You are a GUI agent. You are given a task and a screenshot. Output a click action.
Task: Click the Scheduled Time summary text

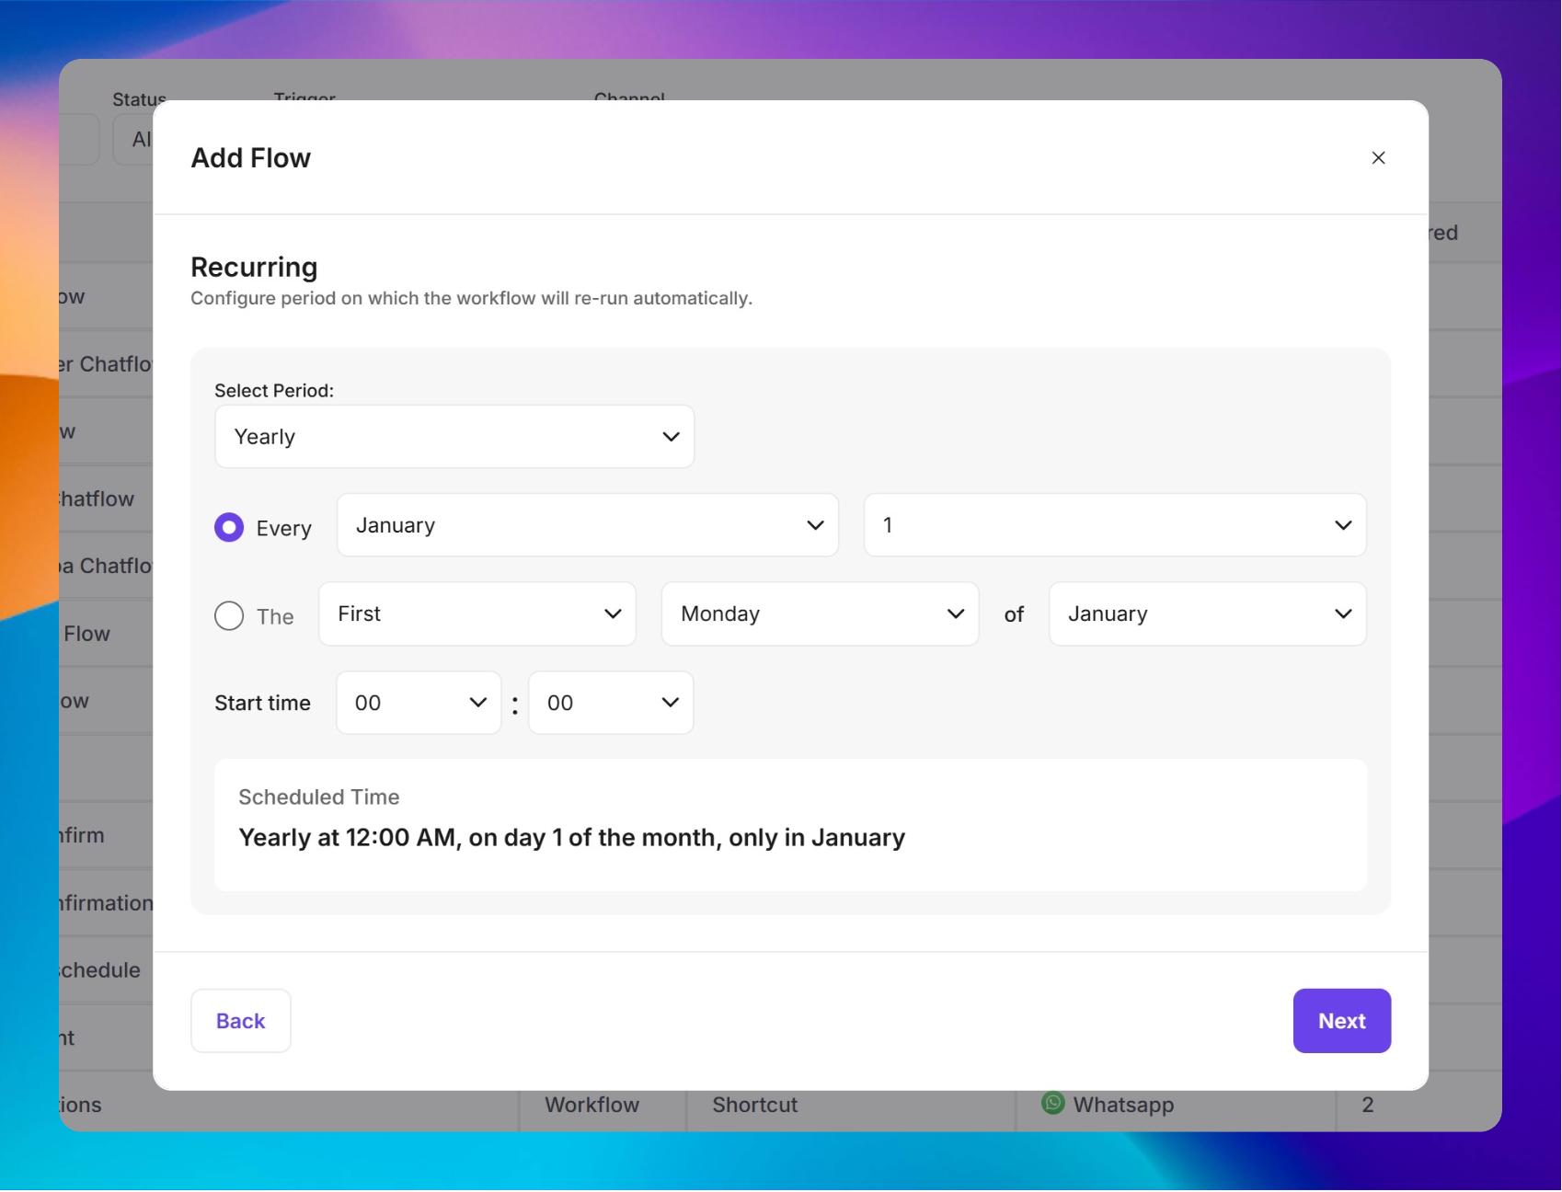pyautogui.click(x=571, y=838)
